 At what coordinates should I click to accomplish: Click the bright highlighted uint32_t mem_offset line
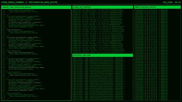[21, 60]
